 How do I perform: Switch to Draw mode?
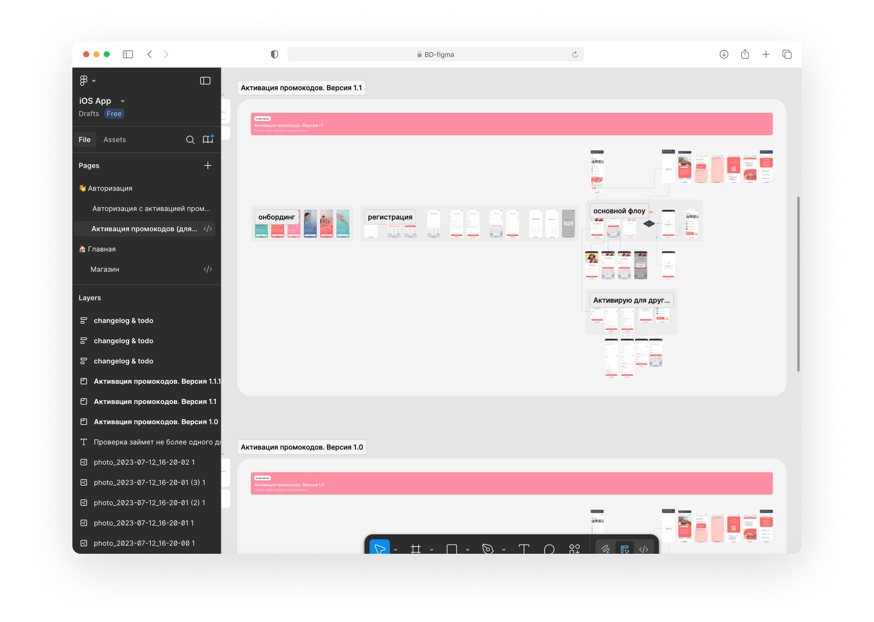(x=605, y=549)
